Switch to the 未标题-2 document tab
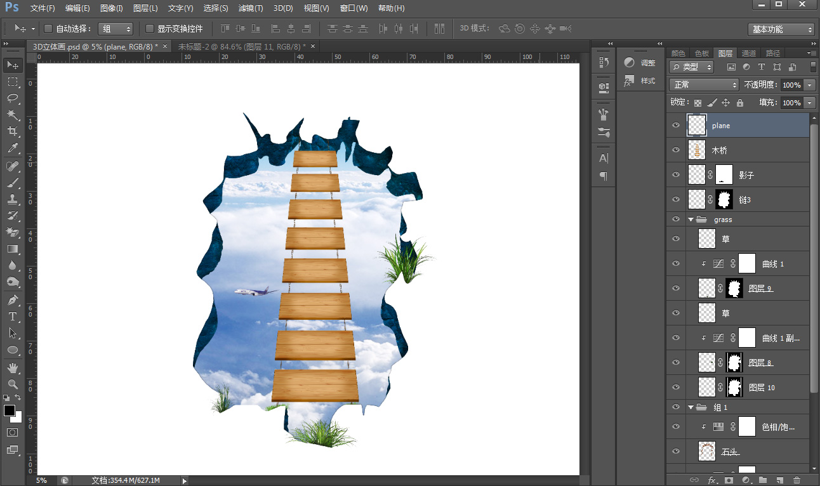 [x=241, y=46]
